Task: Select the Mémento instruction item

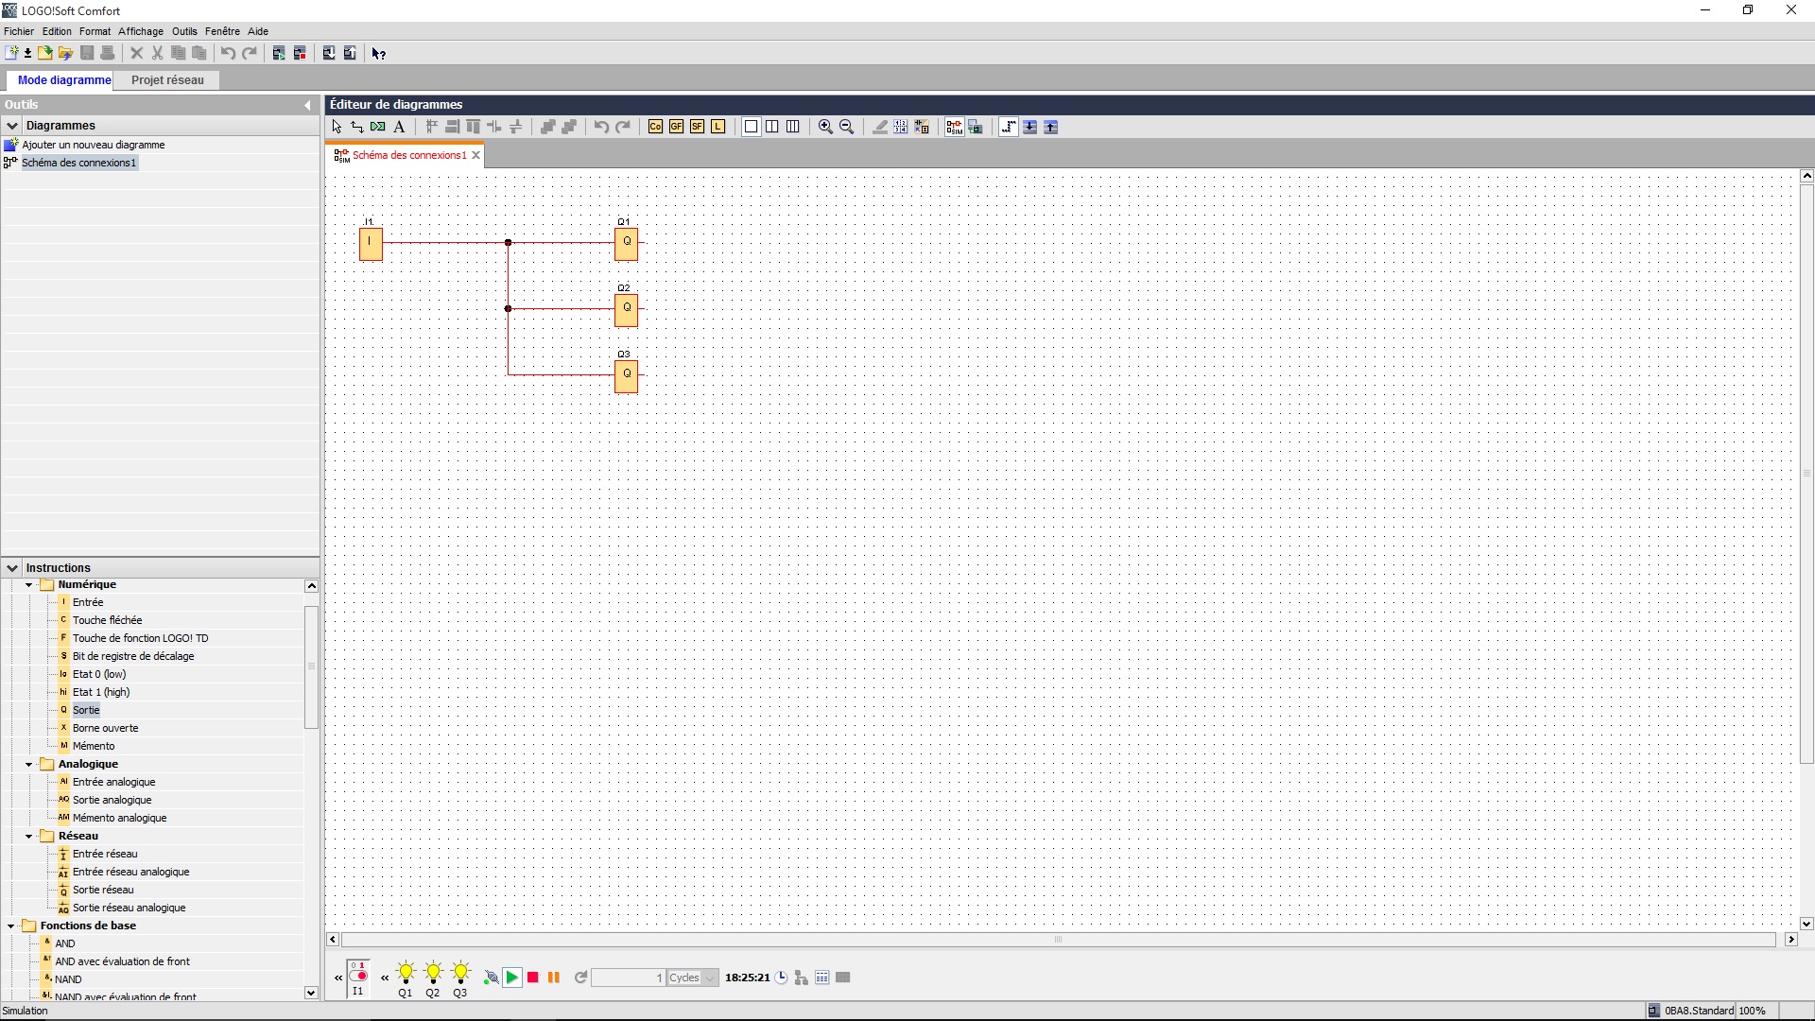Action: point(94,746)
